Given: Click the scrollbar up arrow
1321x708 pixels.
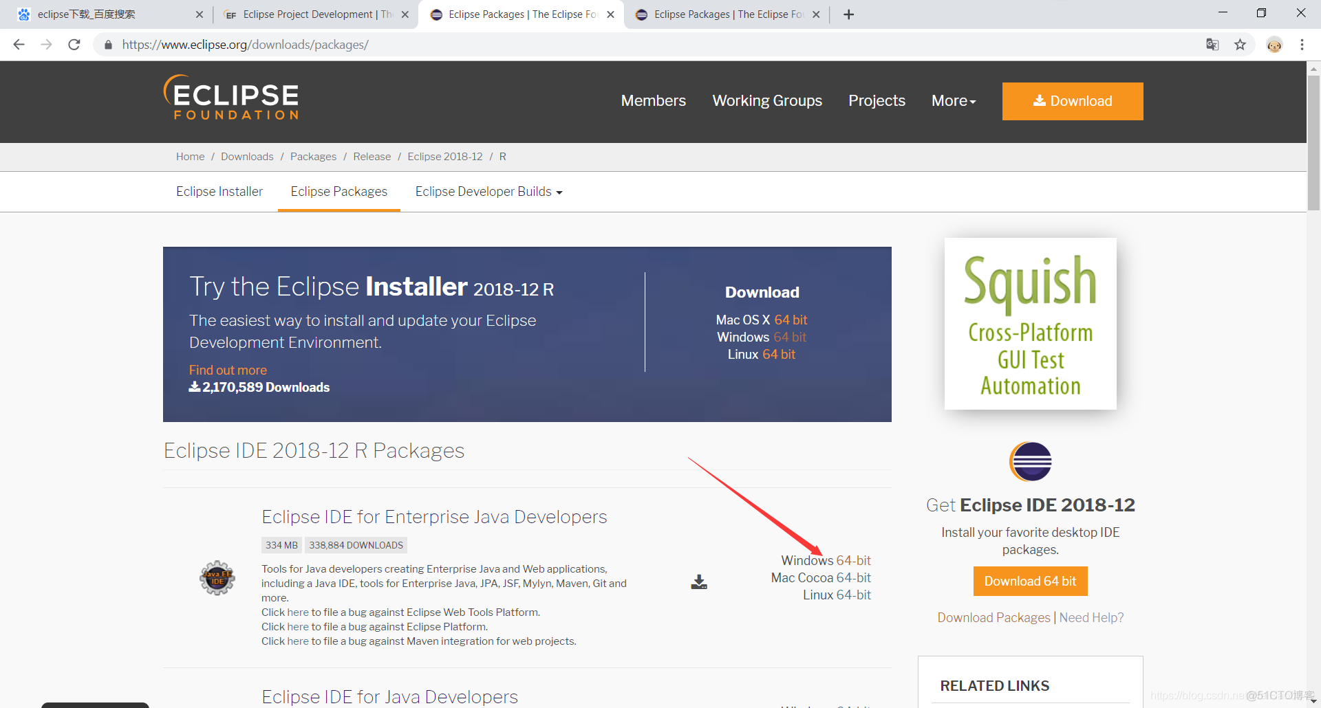Looking at the screenshot, I should (x=1313, y=68).
